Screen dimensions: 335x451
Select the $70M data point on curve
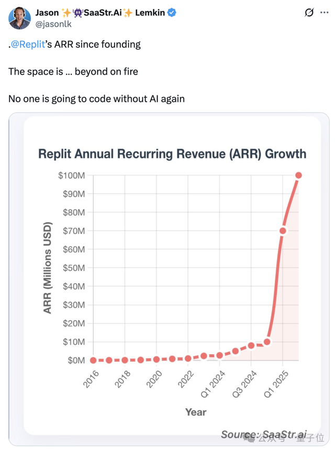point(283,231)
